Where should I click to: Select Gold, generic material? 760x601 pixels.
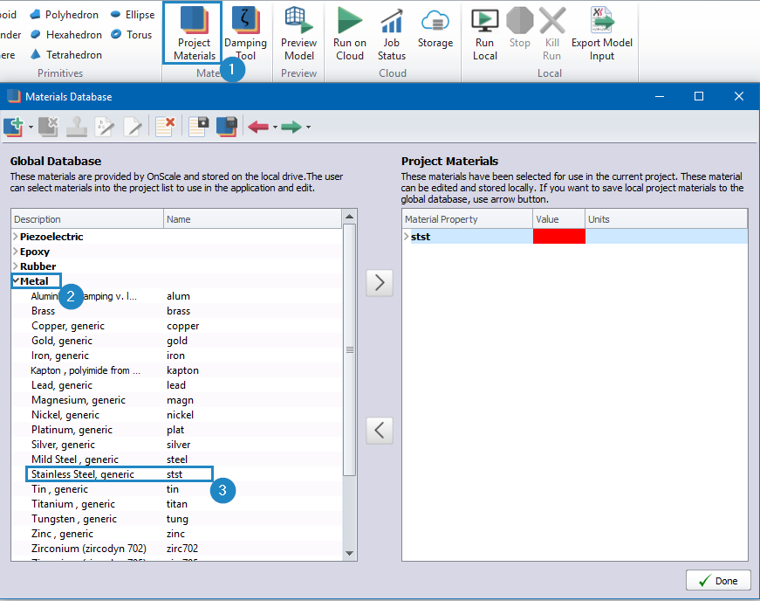[x=177, y=340]
